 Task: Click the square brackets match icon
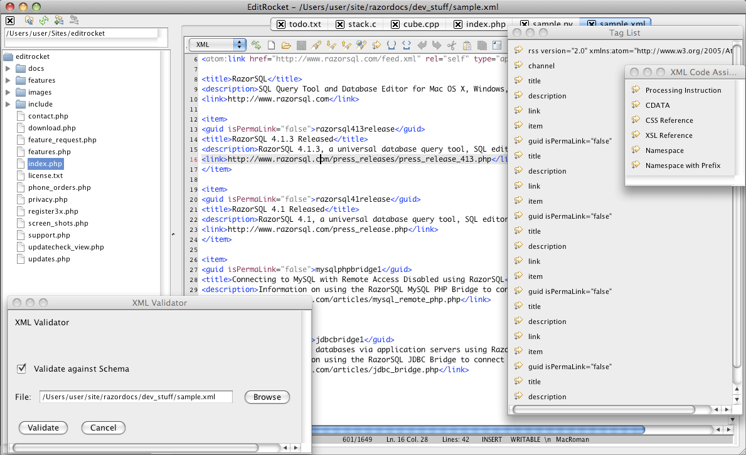[x=392, y=45]
